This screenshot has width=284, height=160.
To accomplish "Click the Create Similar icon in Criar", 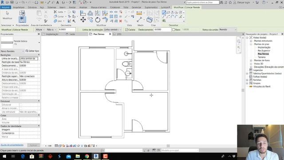I will [150, 20].
